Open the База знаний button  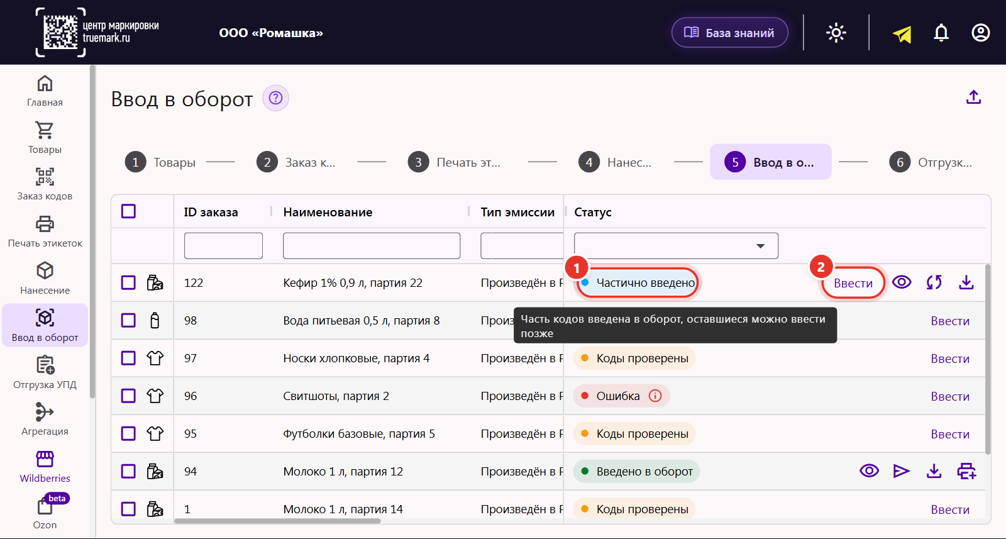[x=729, y=33]
